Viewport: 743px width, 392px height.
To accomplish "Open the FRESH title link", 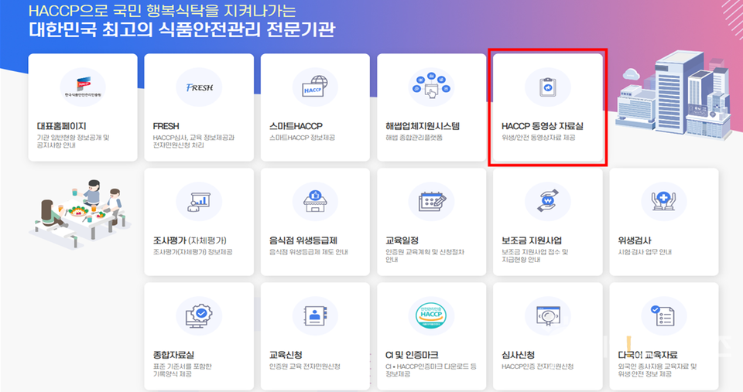I will [x=166, y=126].
